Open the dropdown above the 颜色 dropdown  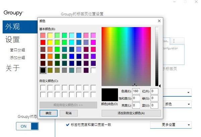coord(178,92)
